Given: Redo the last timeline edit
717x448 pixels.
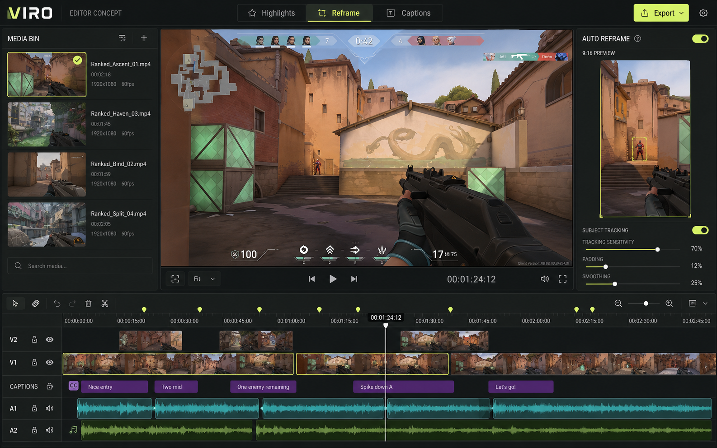Looking at the screenshot, I should [72, 303].
